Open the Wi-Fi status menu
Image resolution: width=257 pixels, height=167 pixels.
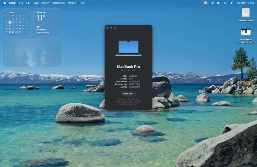coord(212,3)
